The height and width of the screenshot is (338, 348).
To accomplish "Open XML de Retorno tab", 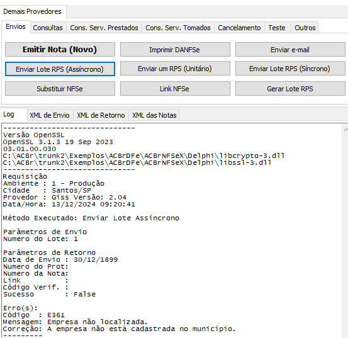I will (x=101, y=115).
